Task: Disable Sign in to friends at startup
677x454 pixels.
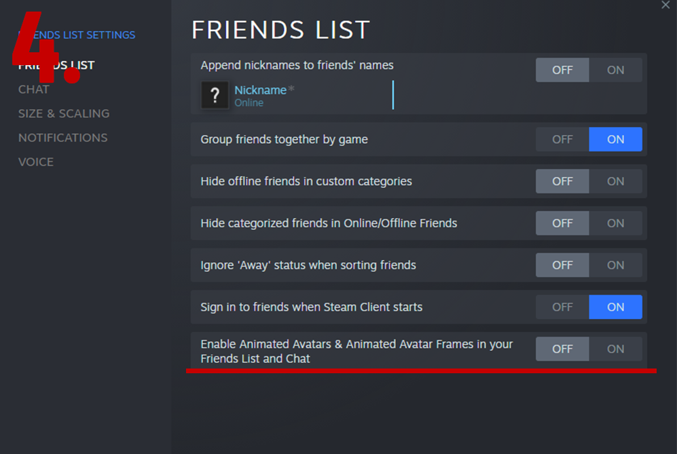Action: tap(562, 307)
